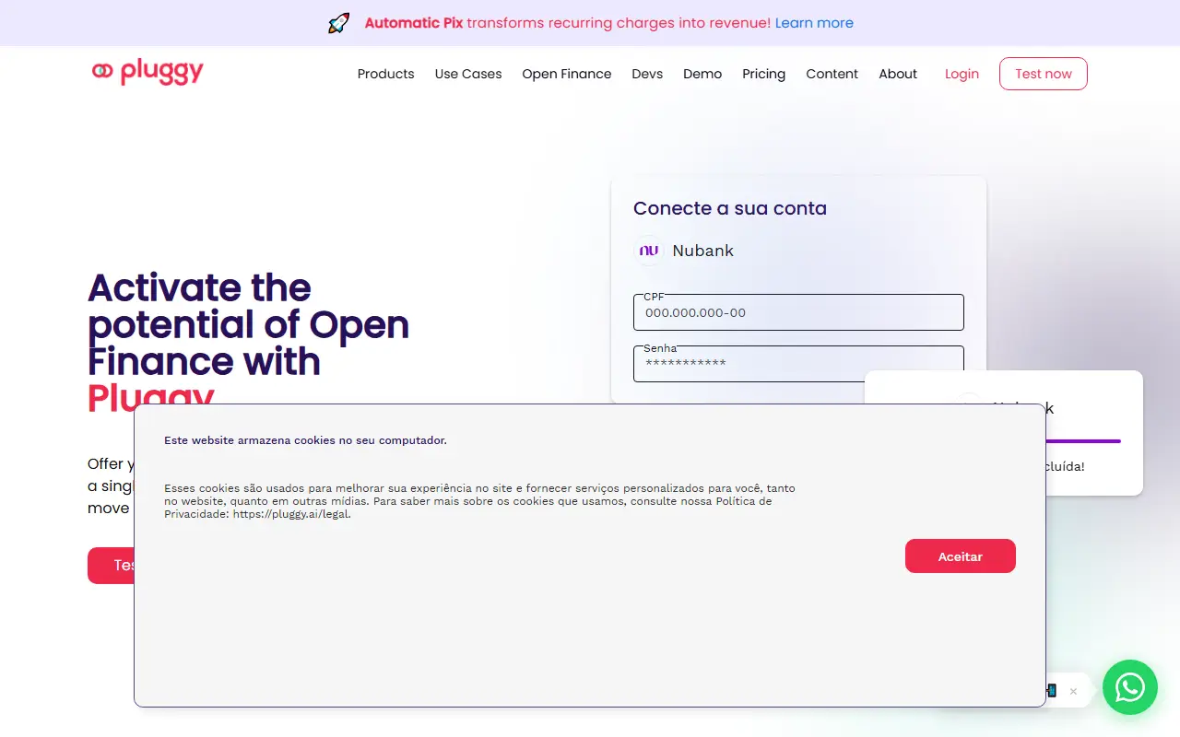Dismiss the WhatsApp chat bubble with the X
The width and height of the screenshot is (1180, 737).
(x=1073, y=691)
